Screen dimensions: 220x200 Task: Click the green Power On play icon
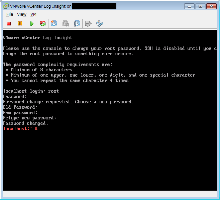click(32, 24)
